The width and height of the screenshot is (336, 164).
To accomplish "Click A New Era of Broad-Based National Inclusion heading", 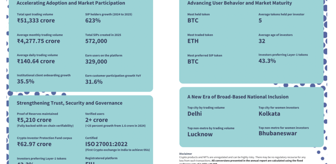I will point(238,97).
